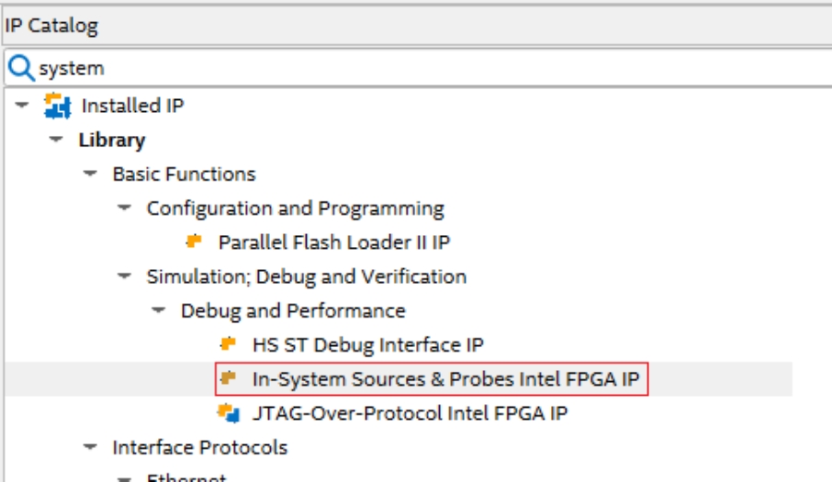Viewport: 832px width, 482px height.
Task: Select In-System Sources & Probes Intel FPGA IP
Action: 446,379
